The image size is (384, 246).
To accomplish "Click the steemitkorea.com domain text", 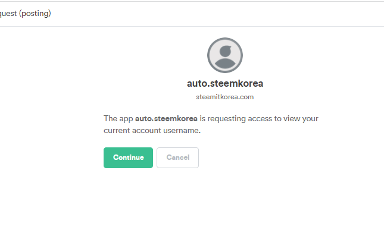I will pos(225,97).
